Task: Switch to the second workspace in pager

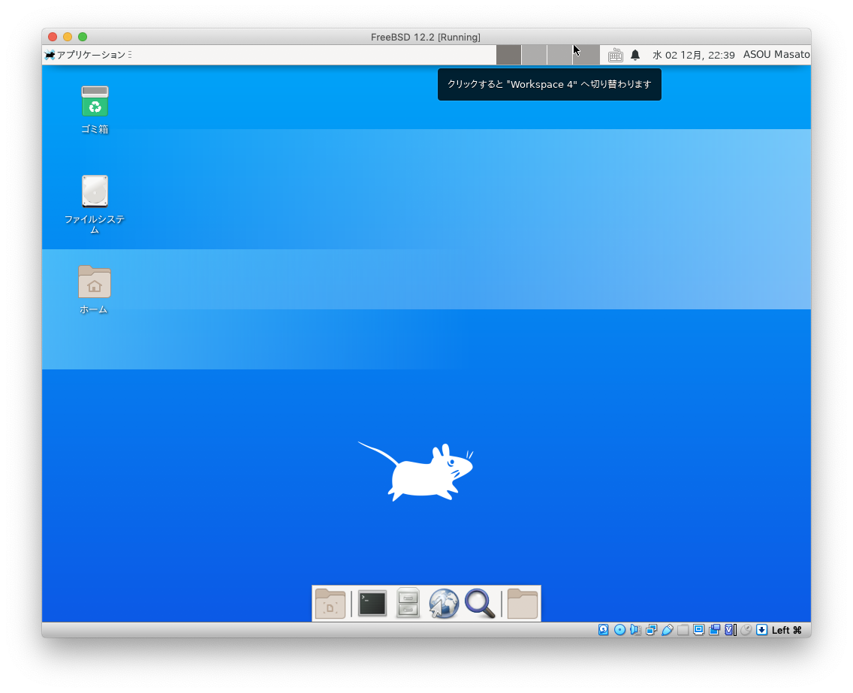Action: [534, 55]
